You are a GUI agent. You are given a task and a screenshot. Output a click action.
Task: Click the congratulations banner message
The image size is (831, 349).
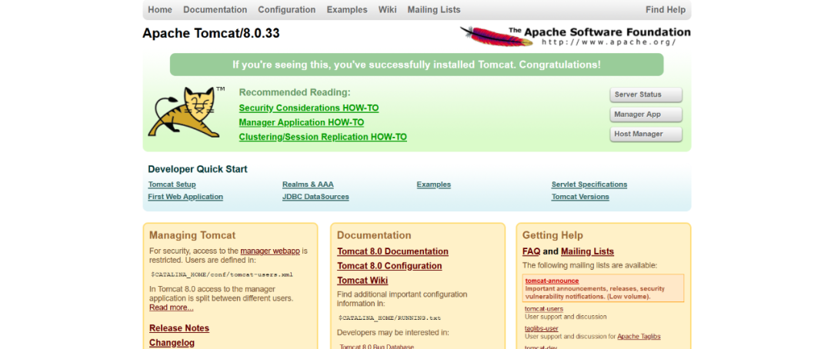(416, 65)
